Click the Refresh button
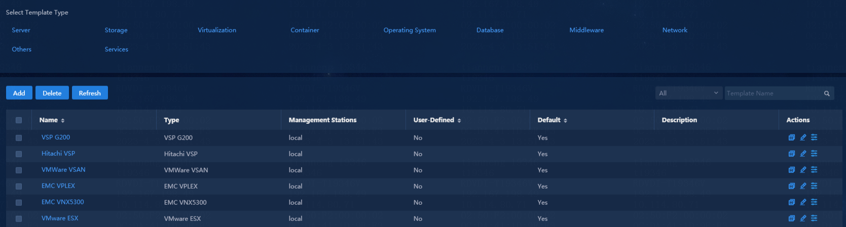This screenshot has height=227, width=846. coord(90,93)
